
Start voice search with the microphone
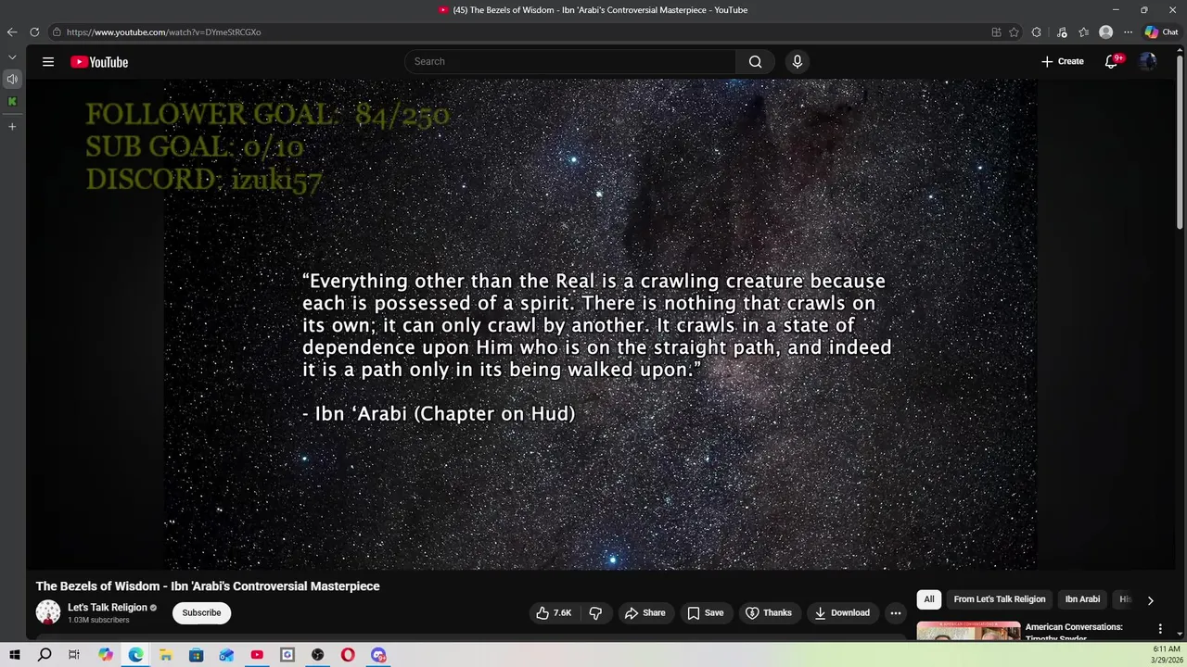point(797,62)
